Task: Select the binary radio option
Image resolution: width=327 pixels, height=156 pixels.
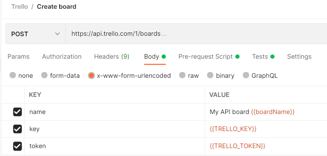Action: 210,75
